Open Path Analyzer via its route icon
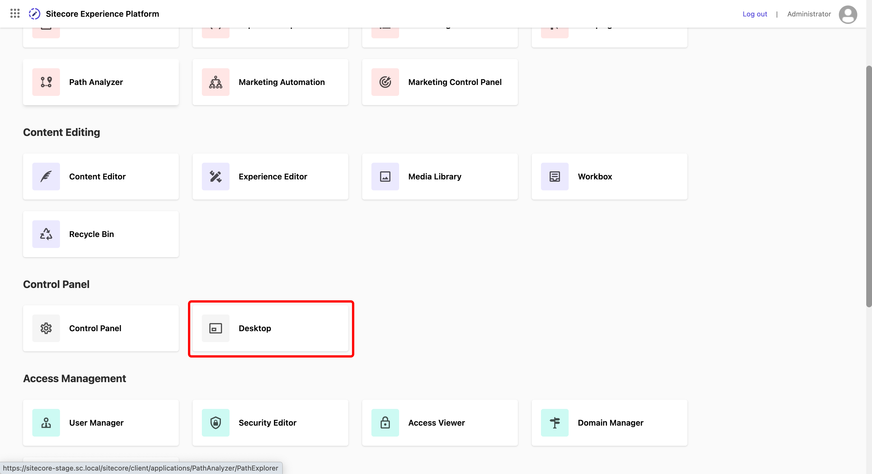 click(x=46, y=82)
